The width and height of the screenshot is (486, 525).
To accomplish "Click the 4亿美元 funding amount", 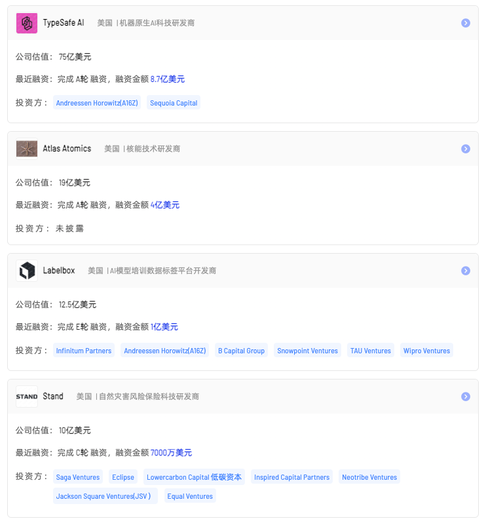I will [165, 205].
